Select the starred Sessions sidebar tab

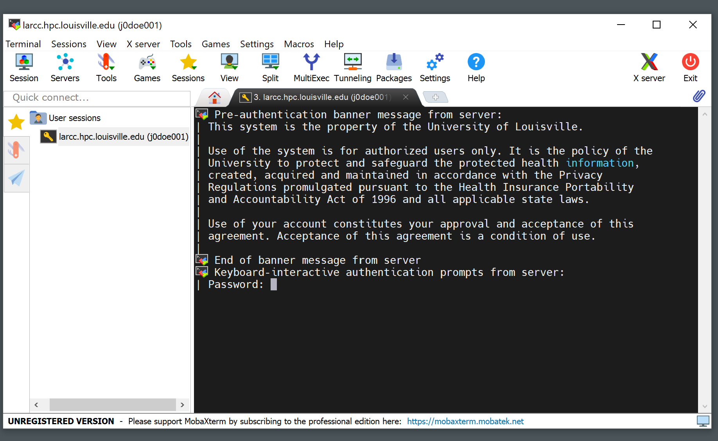(x=16, y=122)
